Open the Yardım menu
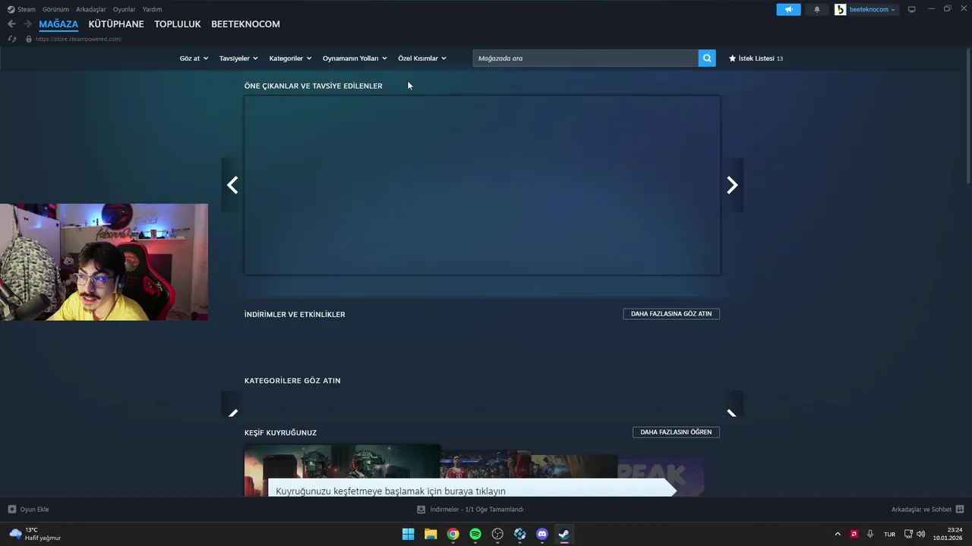 (x=152, y=9)
